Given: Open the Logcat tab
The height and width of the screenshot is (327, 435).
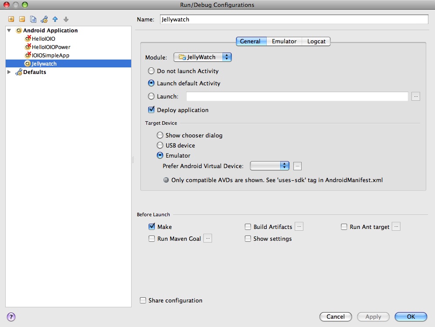Looking at the screenshot, I should 316,41.
